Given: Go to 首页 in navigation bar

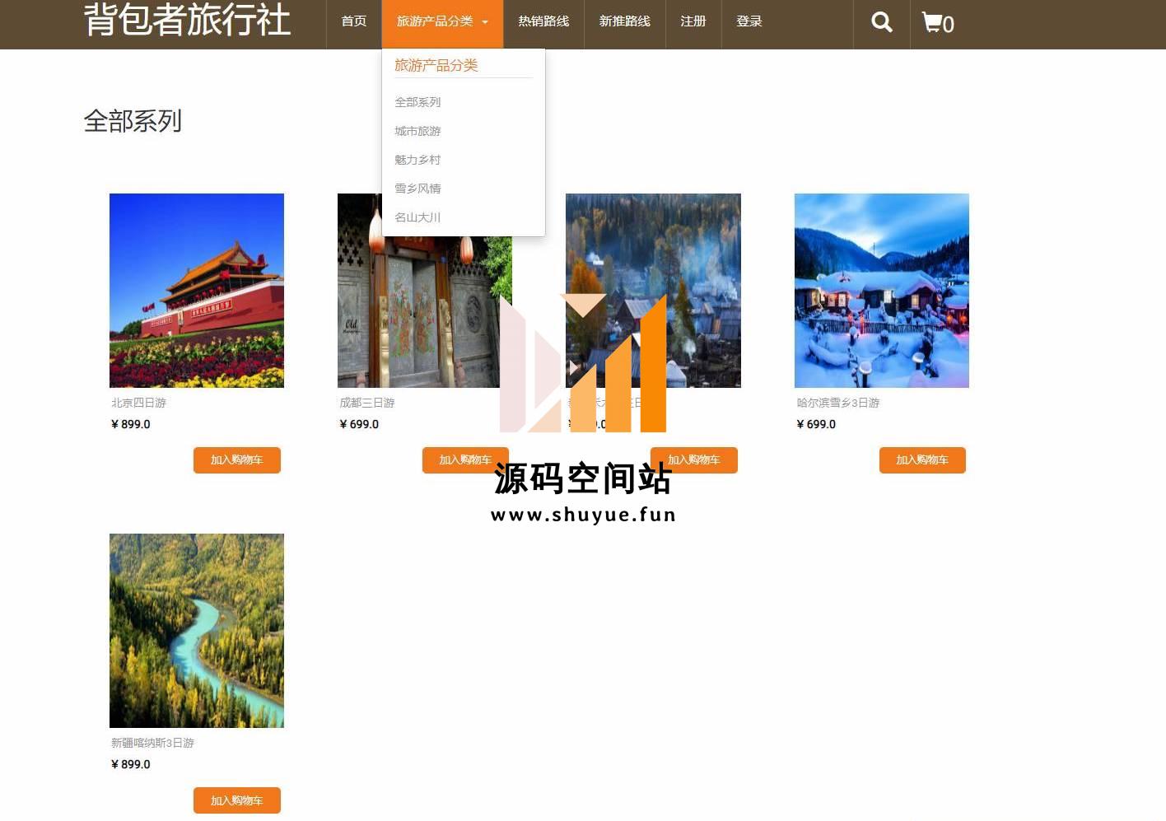Looking at the screenshot, I should (354, 21).
